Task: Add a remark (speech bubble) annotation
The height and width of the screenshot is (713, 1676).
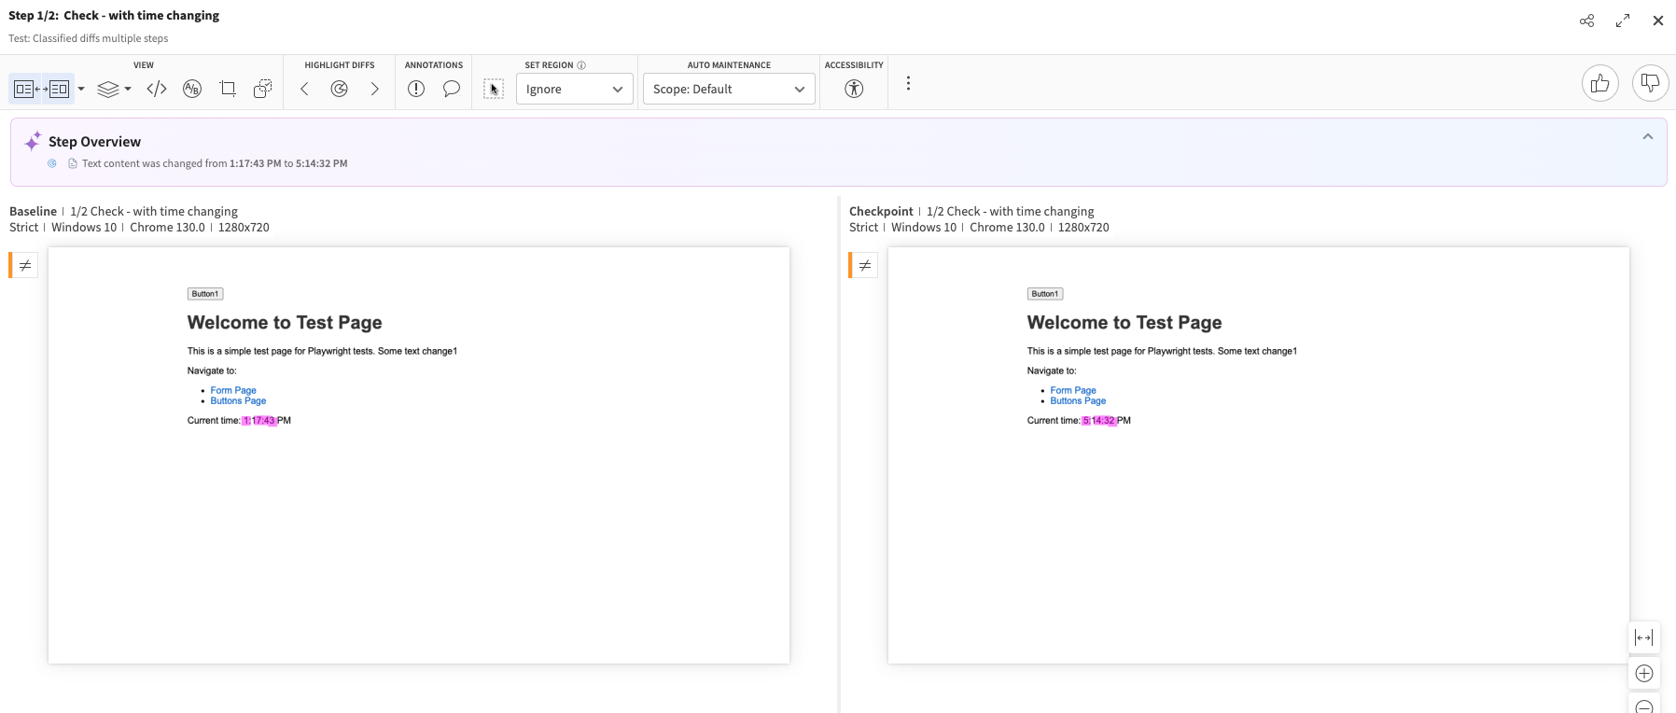Action: click(452, 89)
